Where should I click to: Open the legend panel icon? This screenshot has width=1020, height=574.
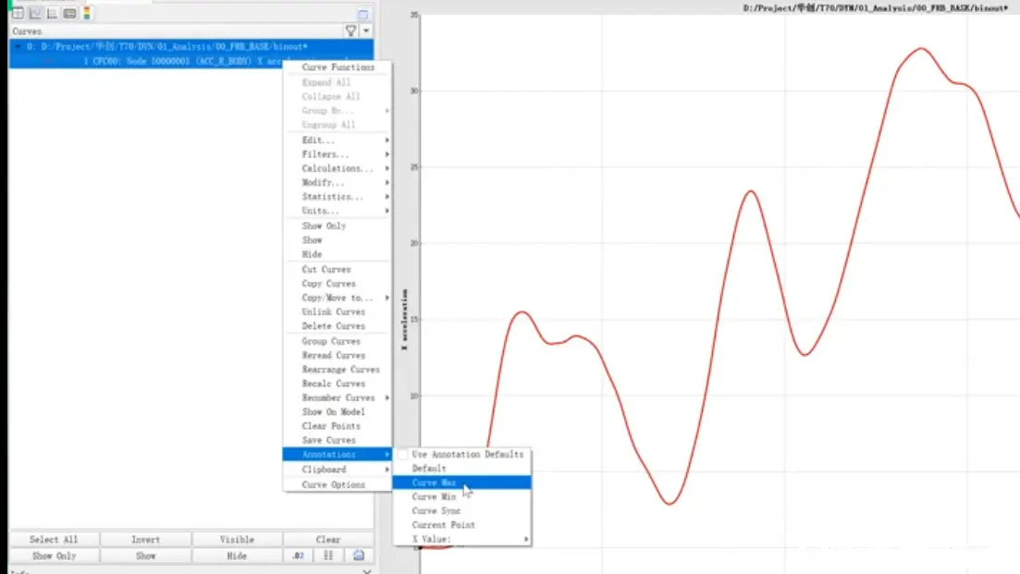69,13
